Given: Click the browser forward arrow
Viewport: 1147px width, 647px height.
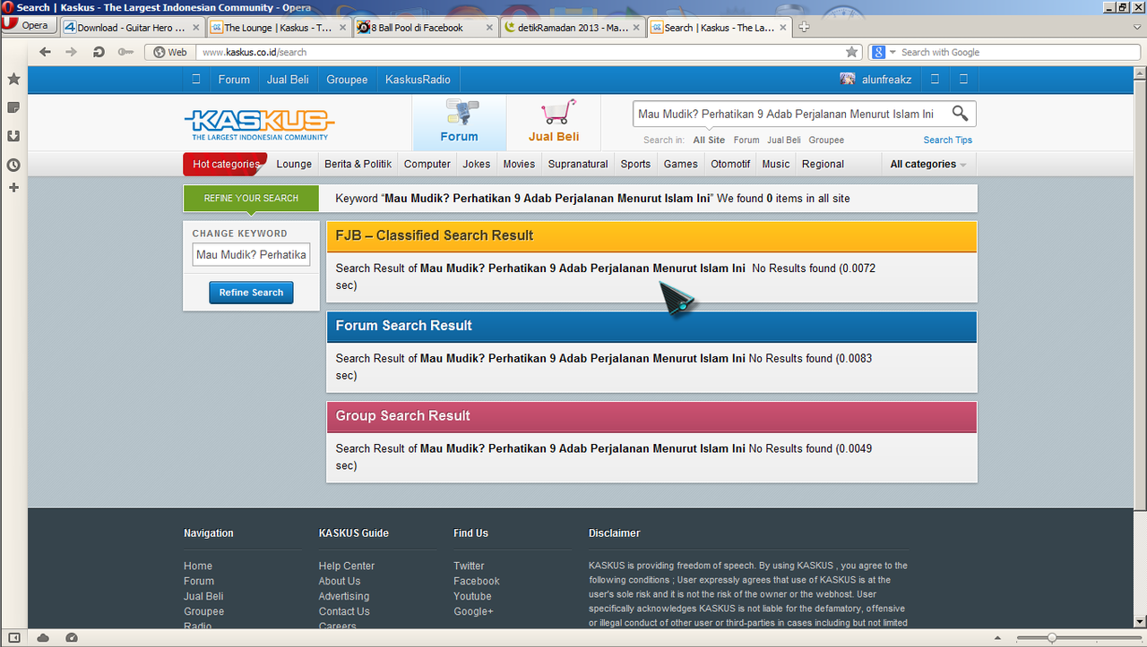Looking at the screenshot, I should (72, 52).
